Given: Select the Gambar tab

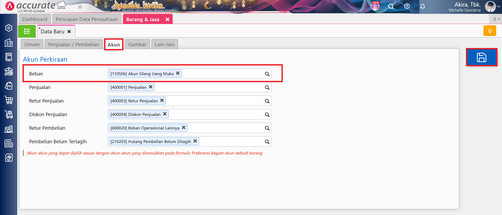Looking at the screenshot, I should point(137,44).
